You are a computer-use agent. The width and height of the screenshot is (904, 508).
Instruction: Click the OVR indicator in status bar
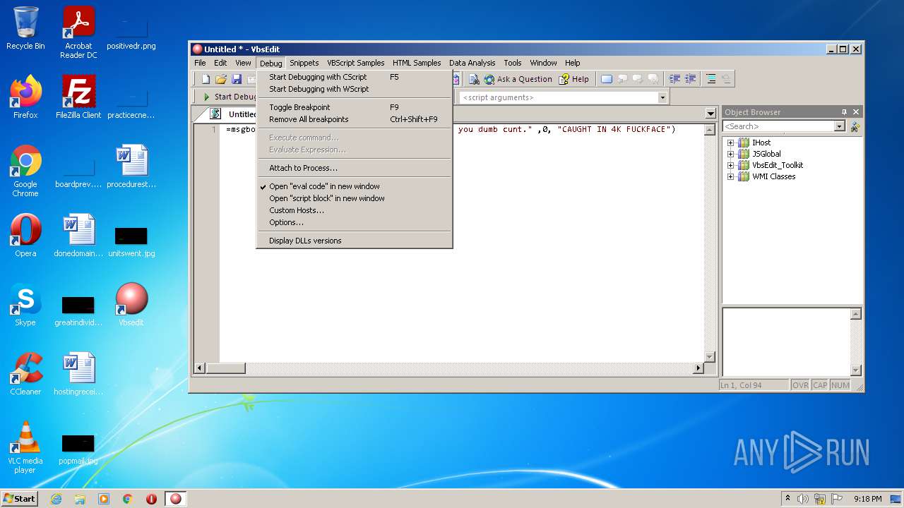(x=800, y=385)
